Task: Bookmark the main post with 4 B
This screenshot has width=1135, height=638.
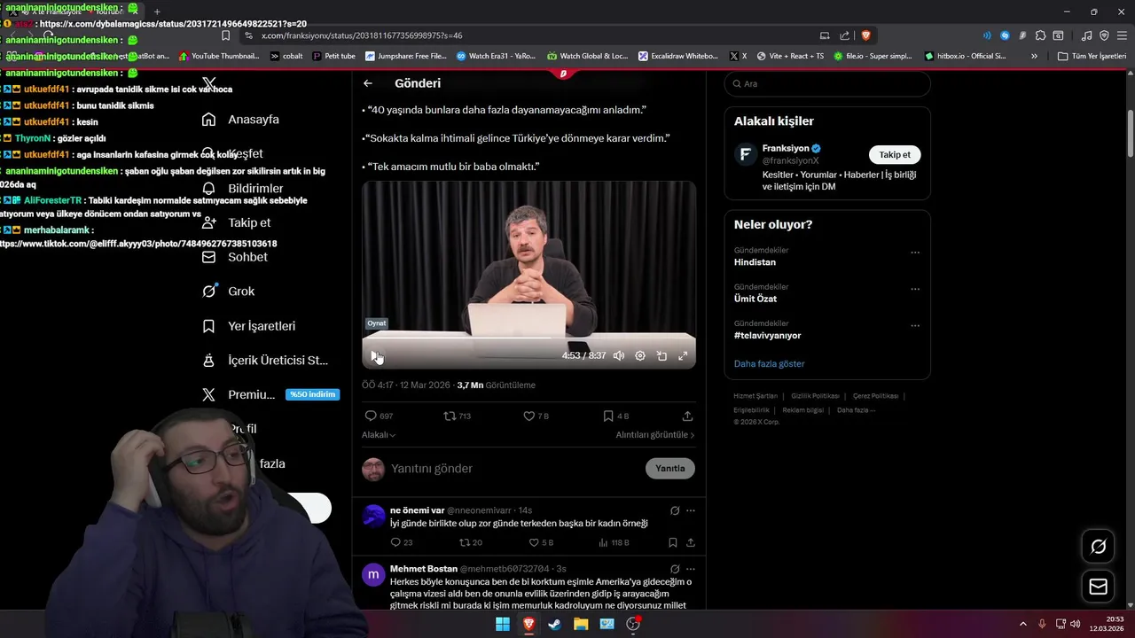Action: (615, 416)
